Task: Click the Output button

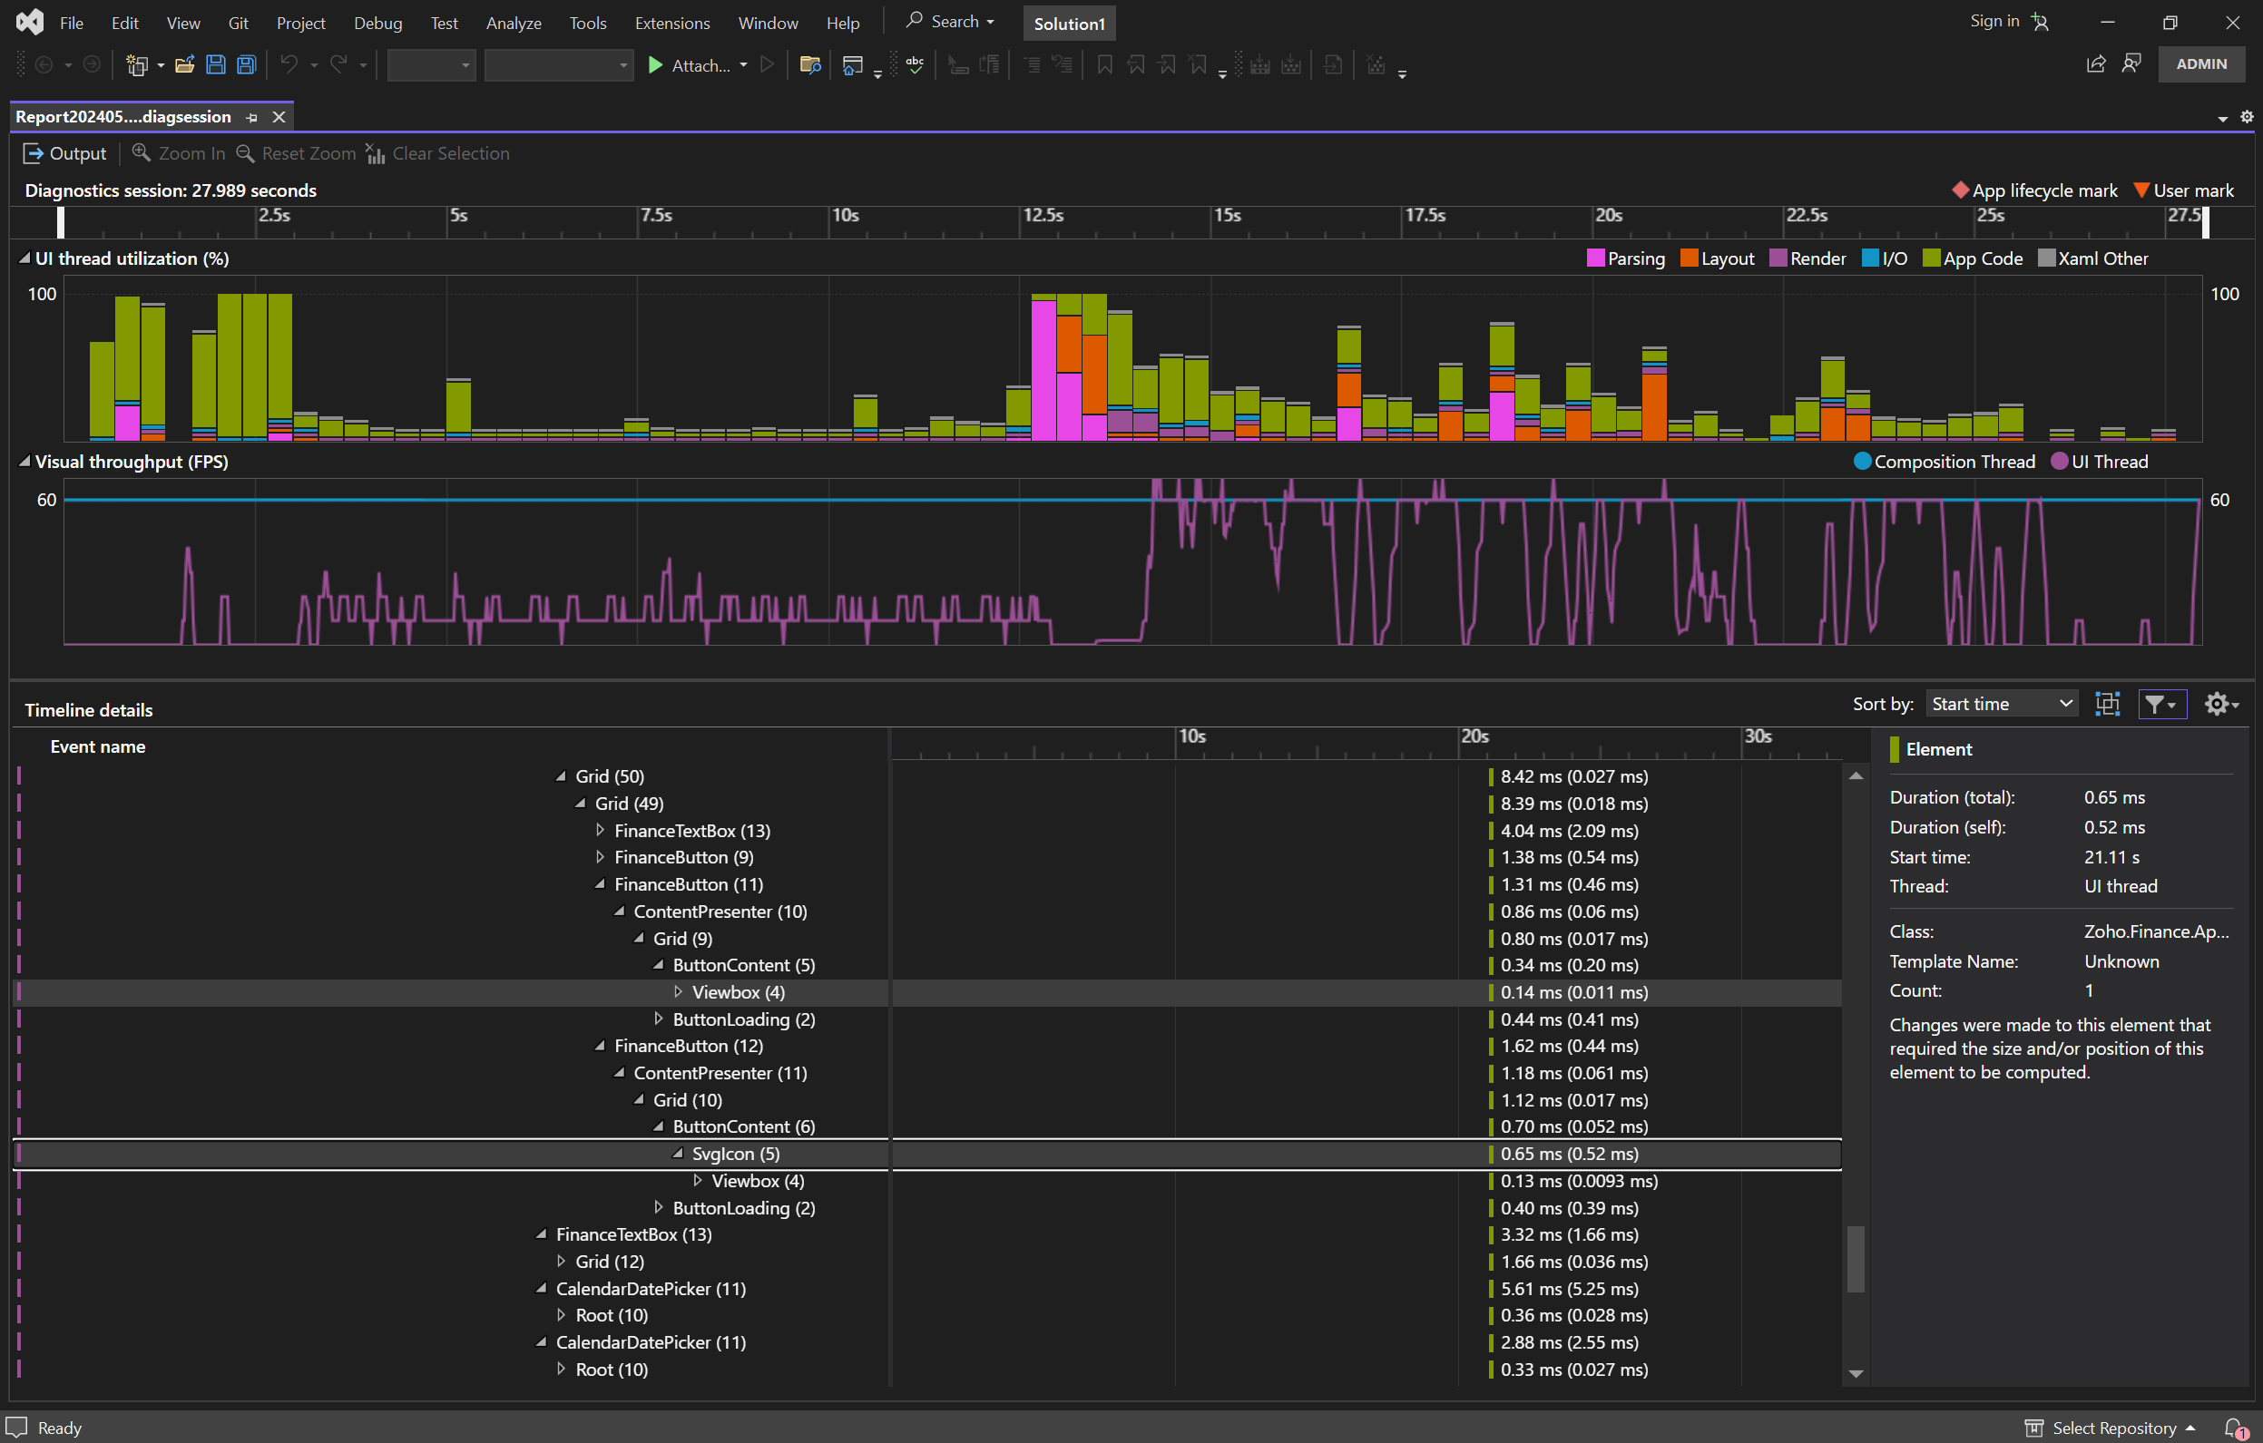Action: (64, 153)
